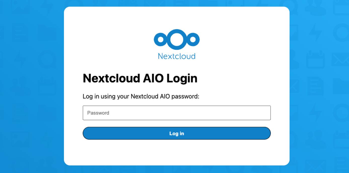The height and width of the screenshot is (173, 349).
Task: Click the blue Nextcloud wordmark below the logo
Action: [177, 56]
